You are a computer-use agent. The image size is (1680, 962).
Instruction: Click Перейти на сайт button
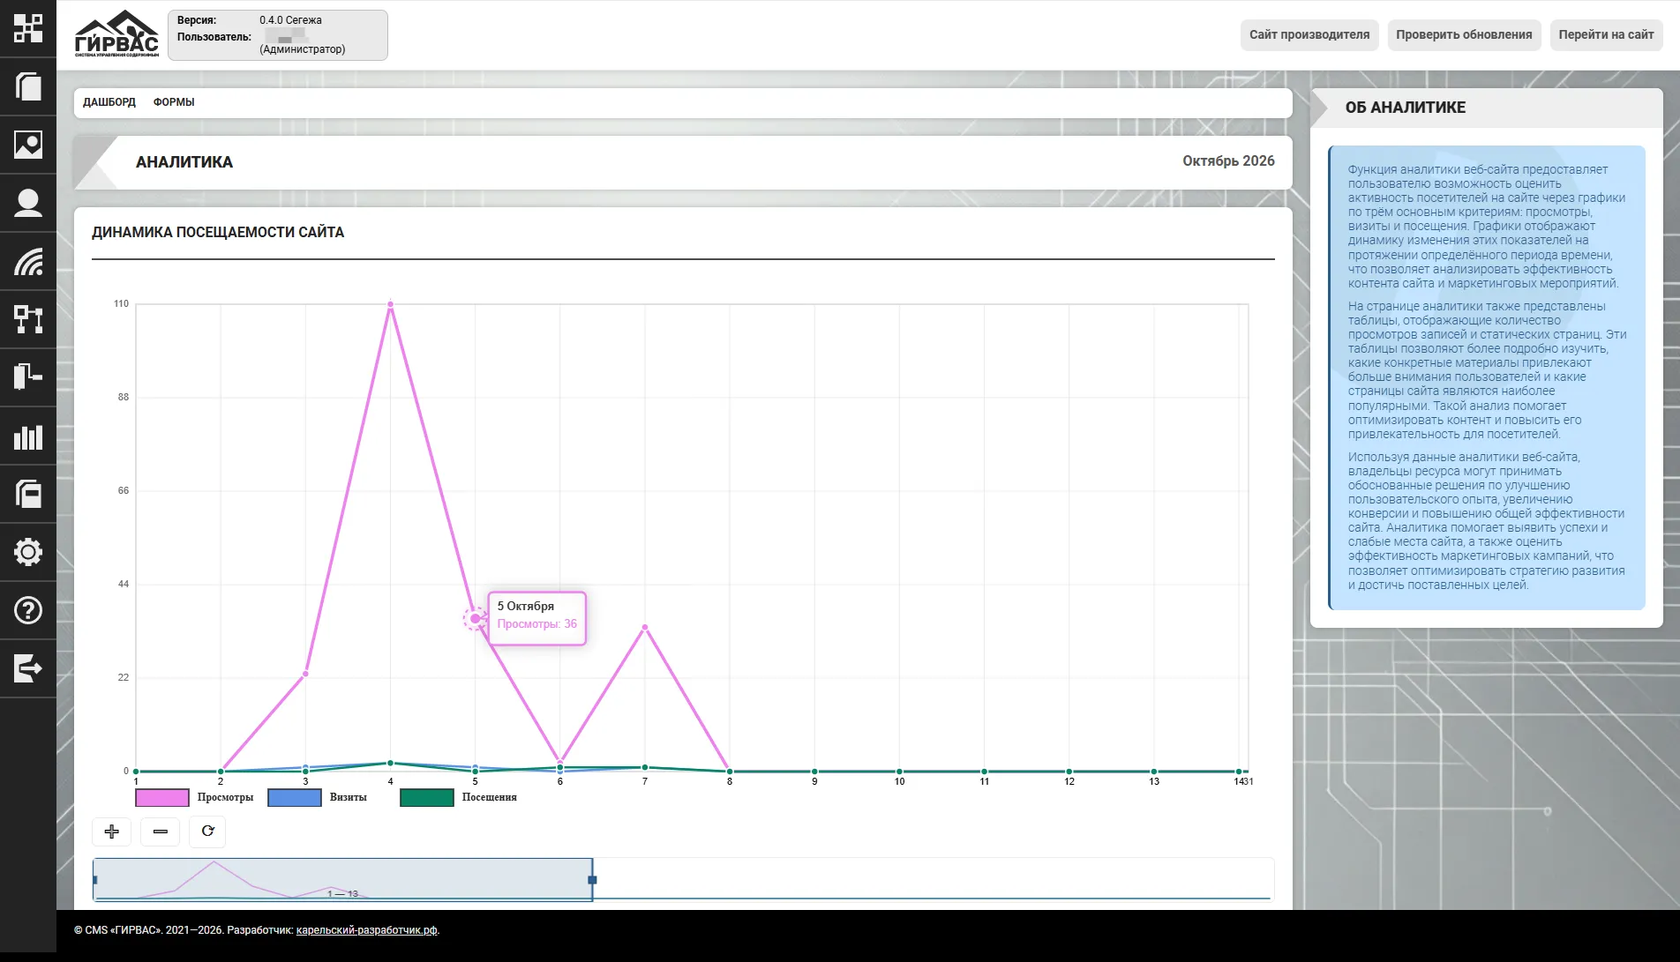1606,35
